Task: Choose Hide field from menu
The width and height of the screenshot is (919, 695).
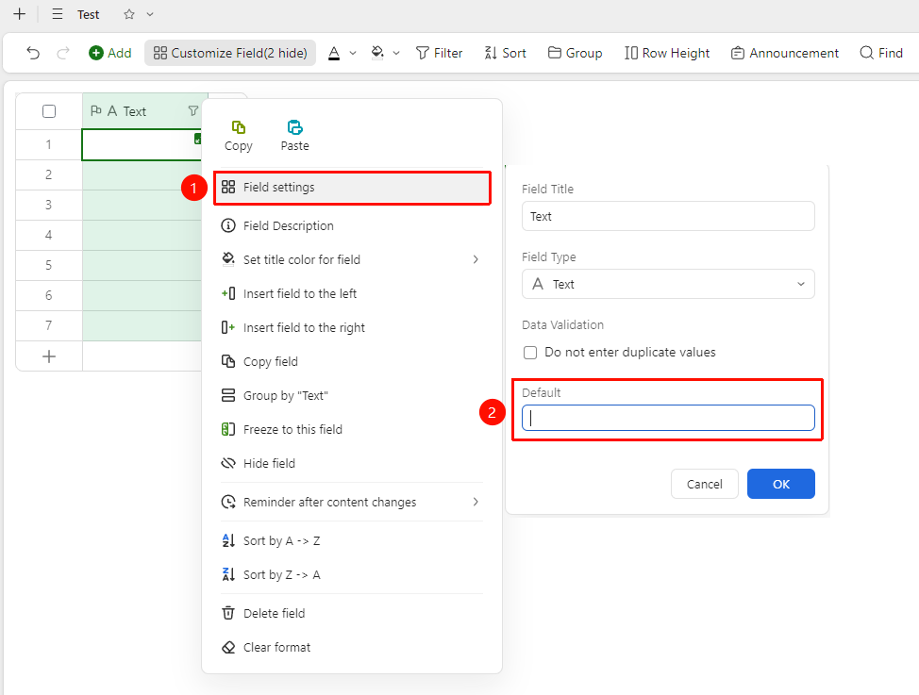Action: (352, 464)
